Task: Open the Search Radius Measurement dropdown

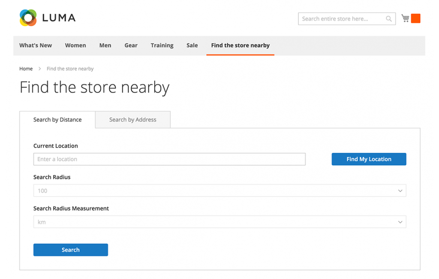Action: tap(220, 222)
